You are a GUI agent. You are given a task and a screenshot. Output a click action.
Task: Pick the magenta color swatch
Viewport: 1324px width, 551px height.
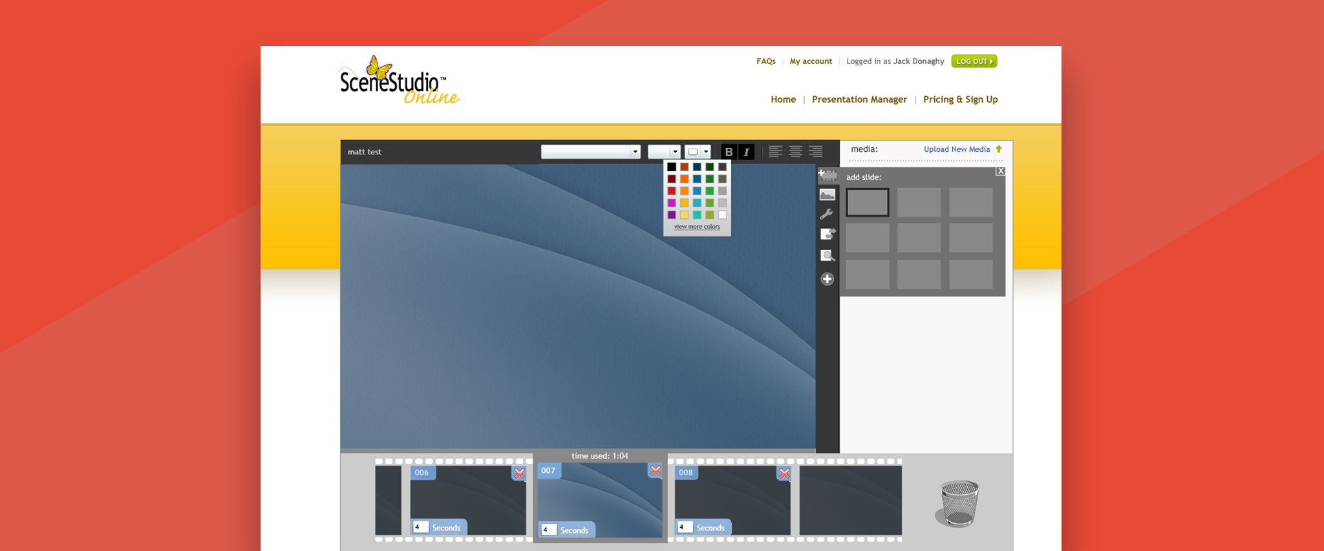672,203
